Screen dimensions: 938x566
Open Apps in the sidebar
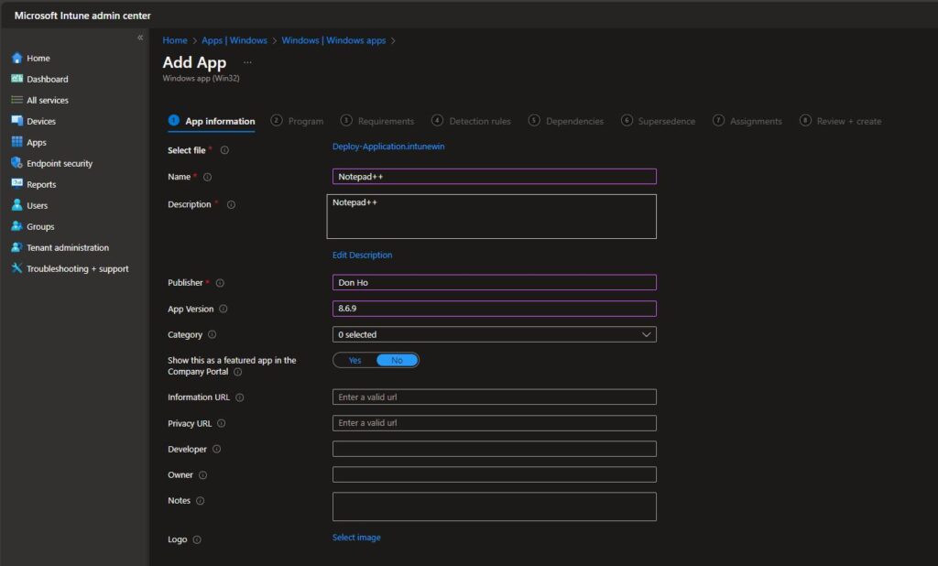pos(28,142)
